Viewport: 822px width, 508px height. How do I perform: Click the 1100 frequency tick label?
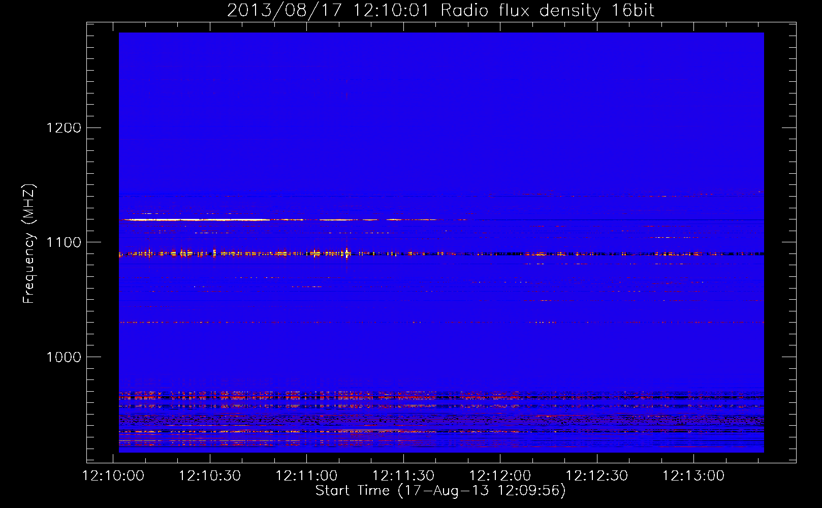tap(64, 242)
